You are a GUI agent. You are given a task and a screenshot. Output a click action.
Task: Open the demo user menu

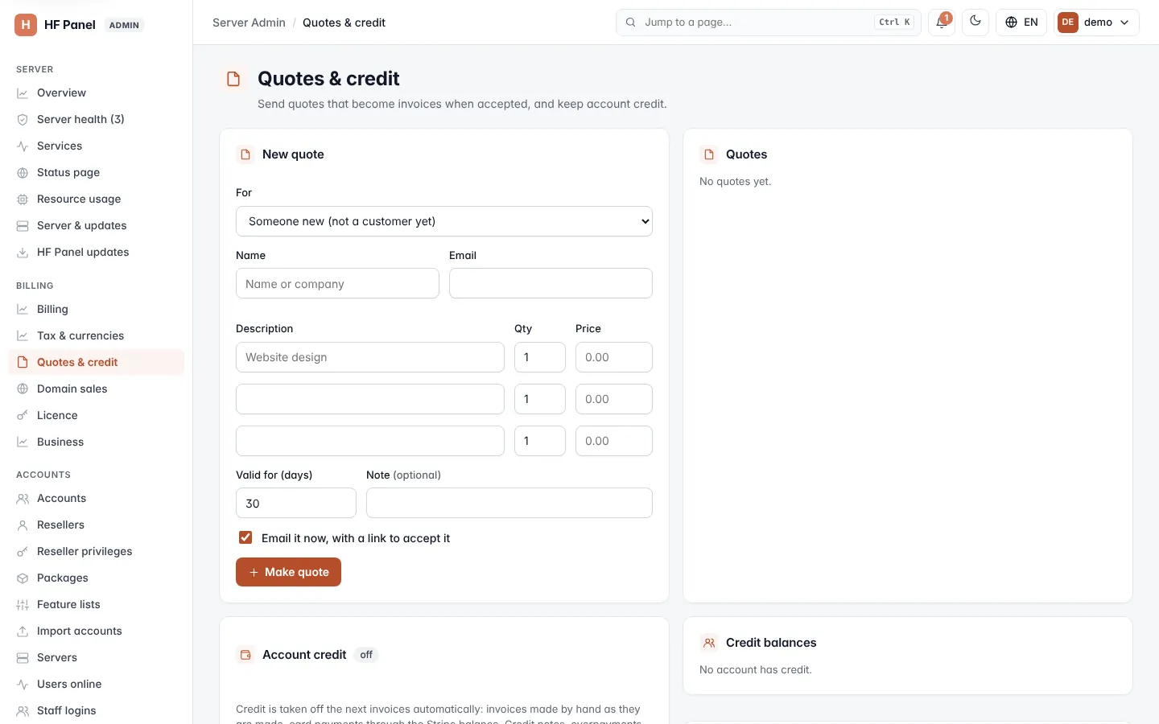1097,23
